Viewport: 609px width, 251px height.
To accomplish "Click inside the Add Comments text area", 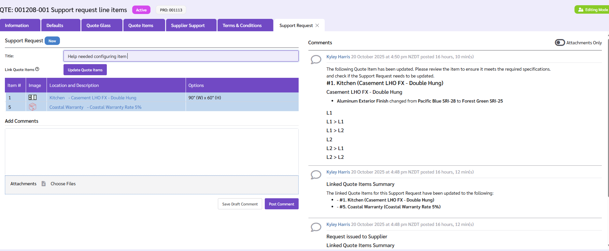I will tap(151, 152).
